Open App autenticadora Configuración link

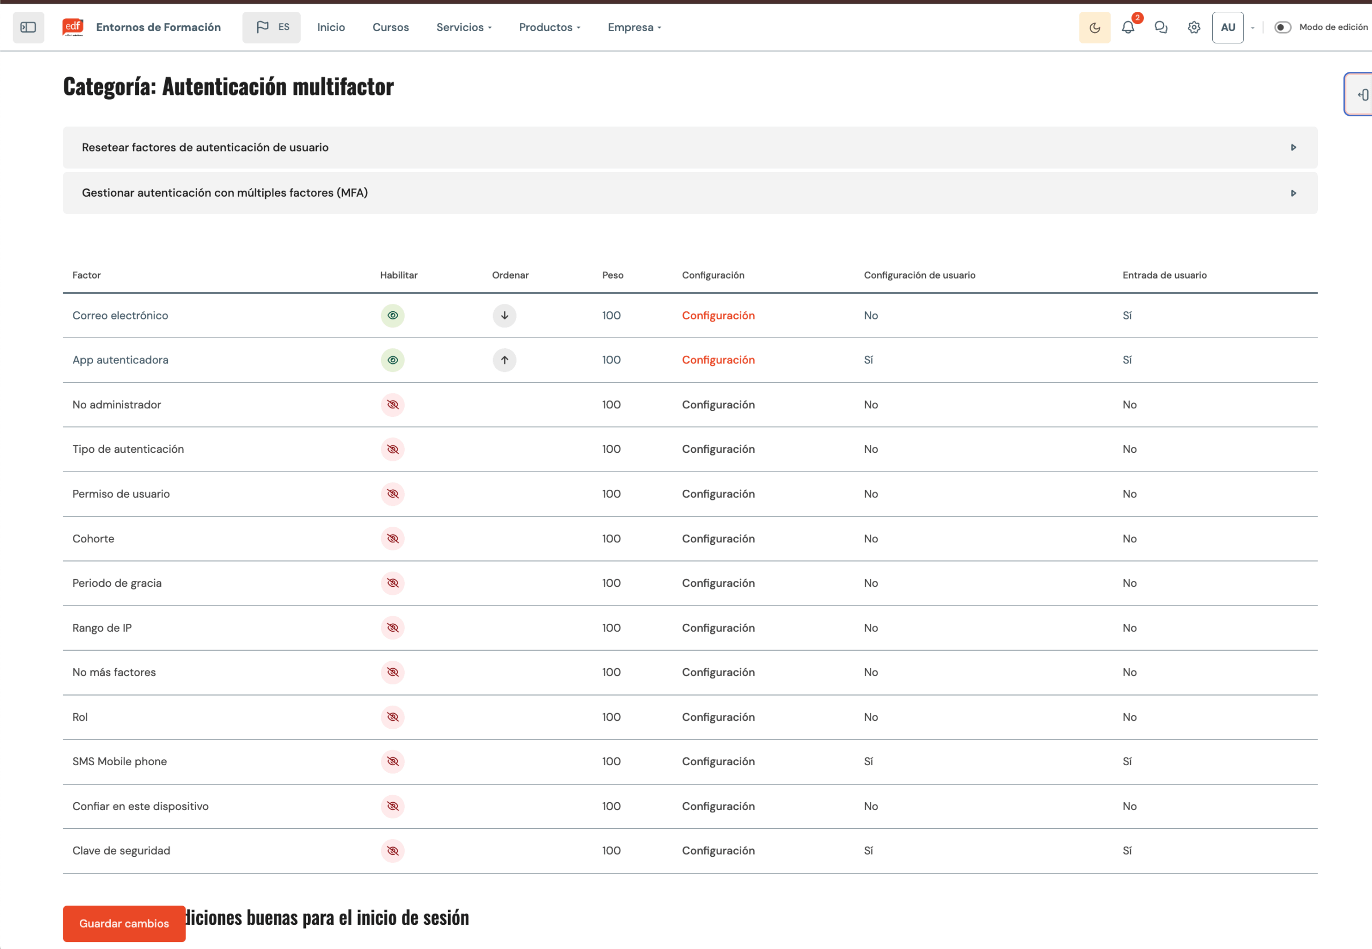(718, 360)
